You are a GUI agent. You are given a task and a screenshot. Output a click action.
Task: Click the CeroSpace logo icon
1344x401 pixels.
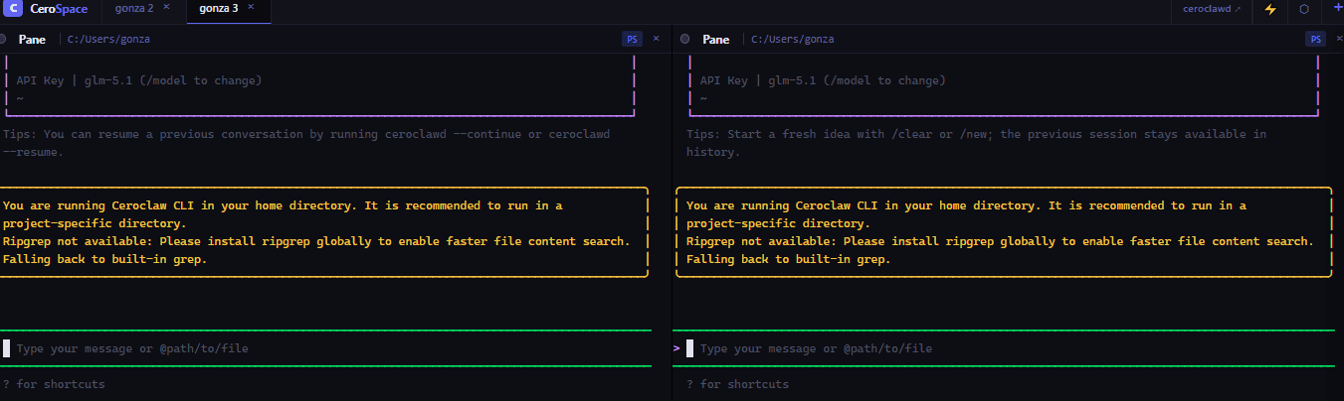15,9
